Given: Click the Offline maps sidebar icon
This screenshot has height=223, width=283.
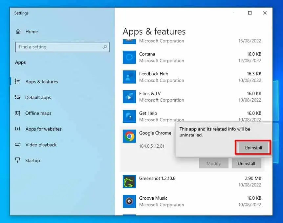Looking at the screenshot, I should (x=17, y=113).
